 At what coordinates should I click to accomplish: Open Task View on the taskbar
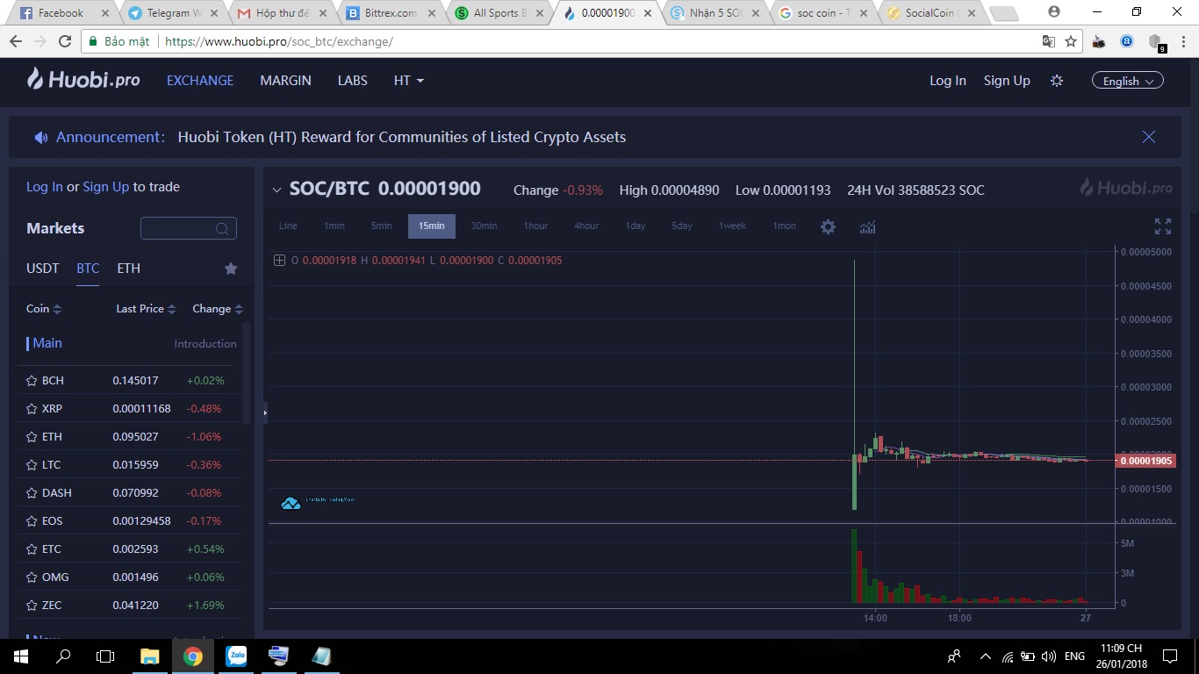[105, 656]
